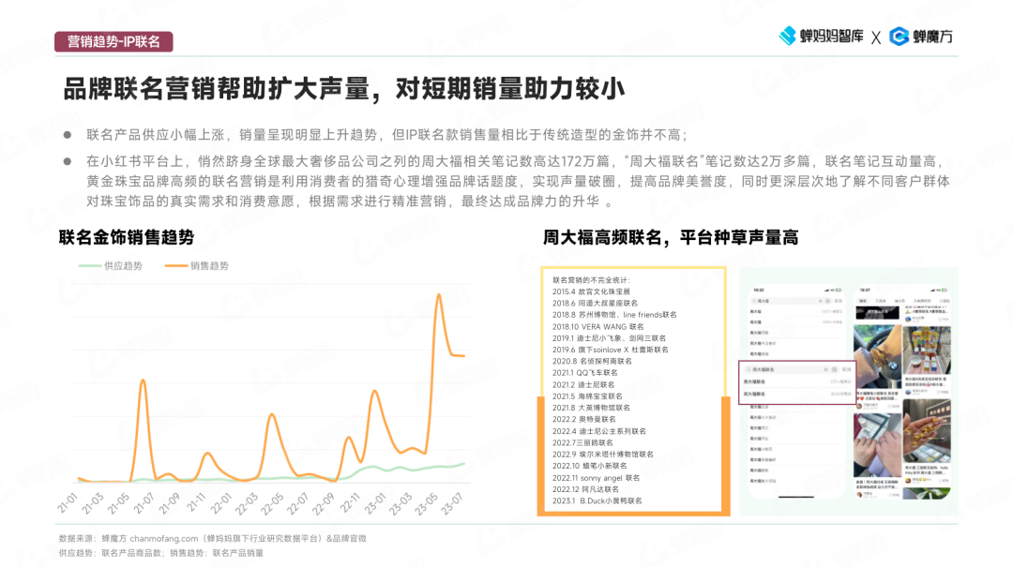Select the 2022.4 迪士尼公主系列联名 entry
Screen dimensions: 1013x567
pos(598,431)
